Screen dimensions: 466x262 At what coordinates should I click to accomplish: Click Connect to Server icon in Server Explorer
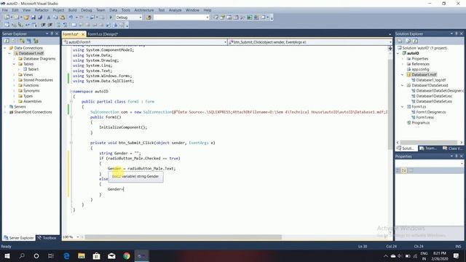29,41
